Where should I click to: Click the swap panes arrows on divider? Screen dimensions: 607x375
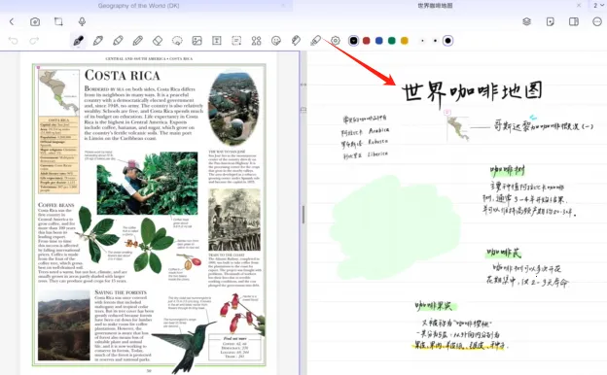pyautogui.click(x=303, y=84)
